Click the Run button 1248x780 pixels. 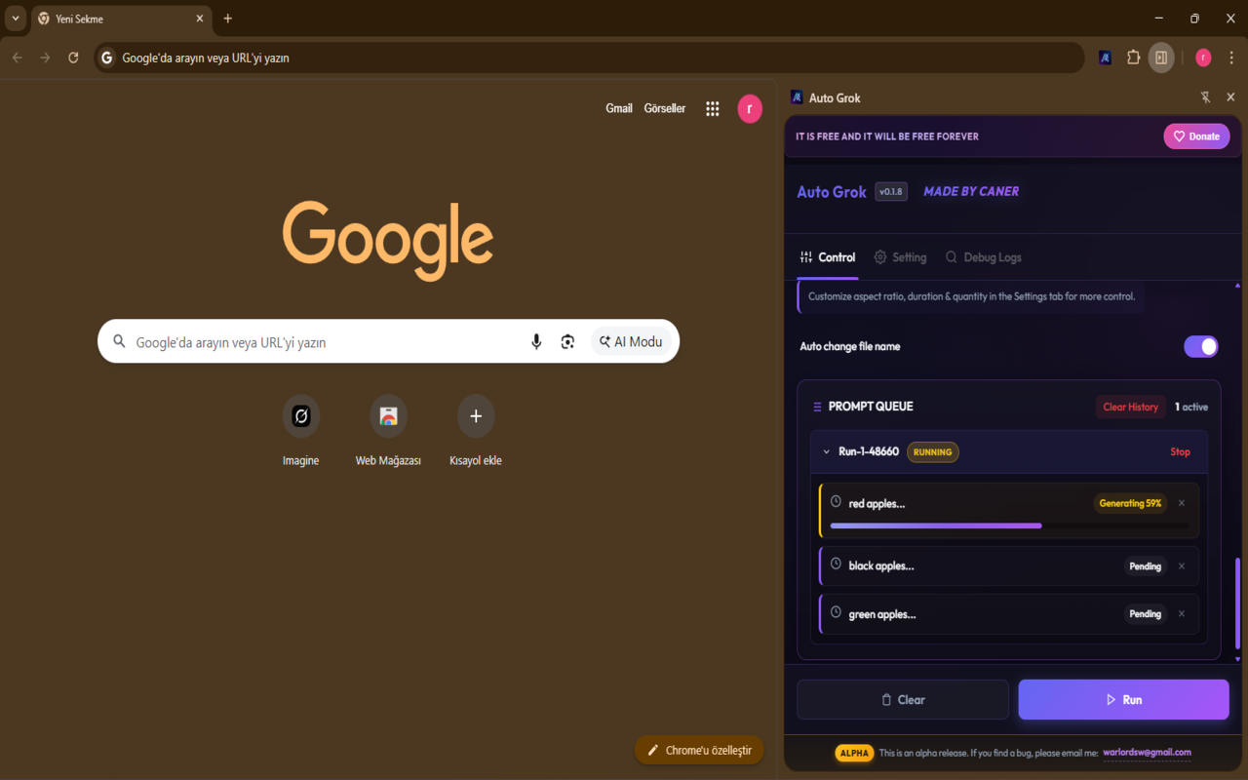[x=1124, y=700]
